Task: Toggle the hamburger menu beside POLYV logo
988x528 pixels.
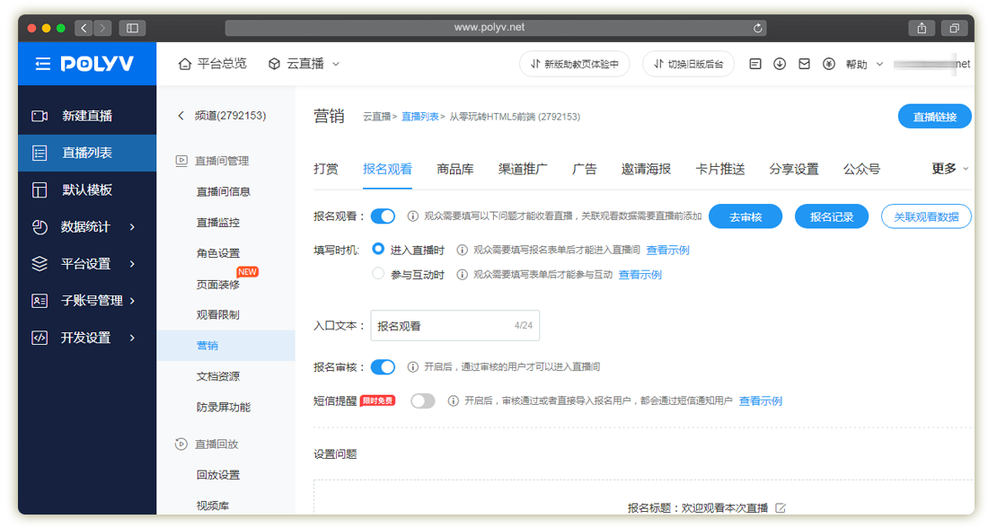Action: pyautogui.click(x=43, y=64)
